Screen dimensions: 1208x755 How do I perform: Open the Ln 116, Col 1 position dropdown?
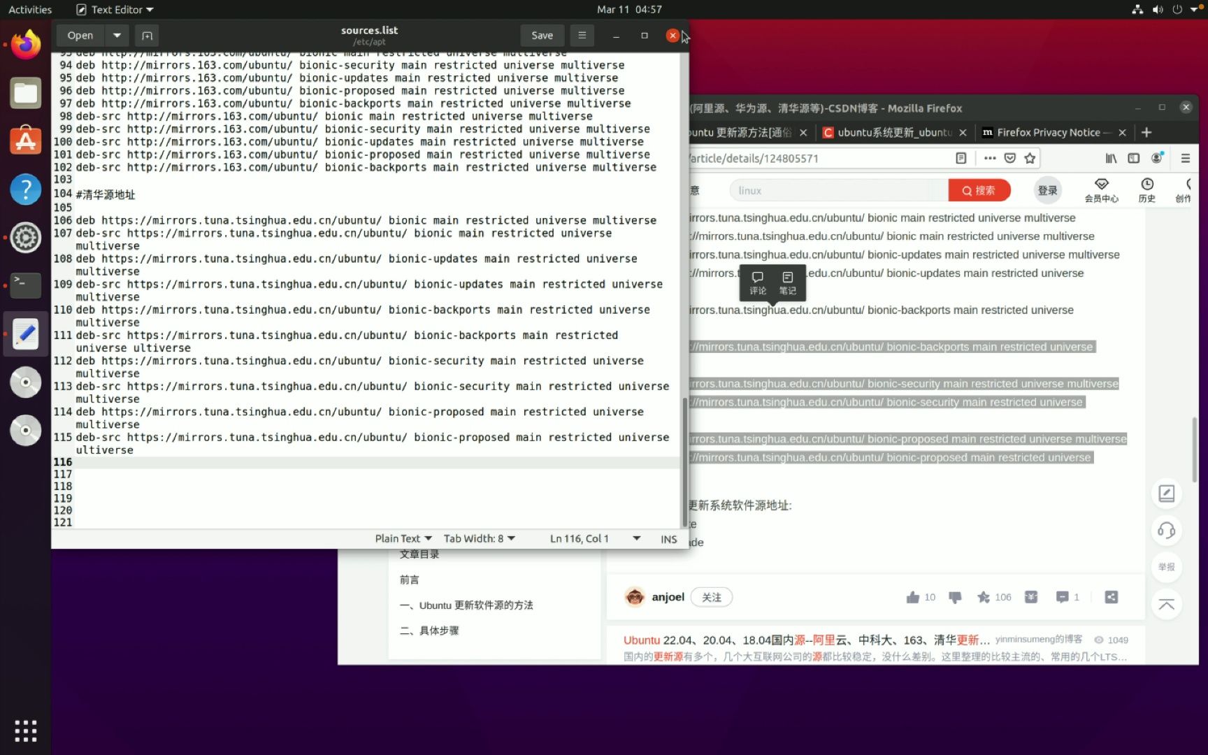pyautogui.click(x=595, y=539)
